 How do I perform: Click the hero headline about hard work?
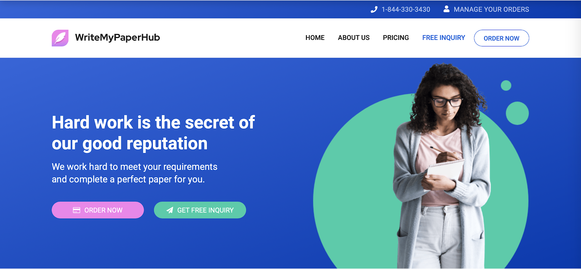pos(153,133)
